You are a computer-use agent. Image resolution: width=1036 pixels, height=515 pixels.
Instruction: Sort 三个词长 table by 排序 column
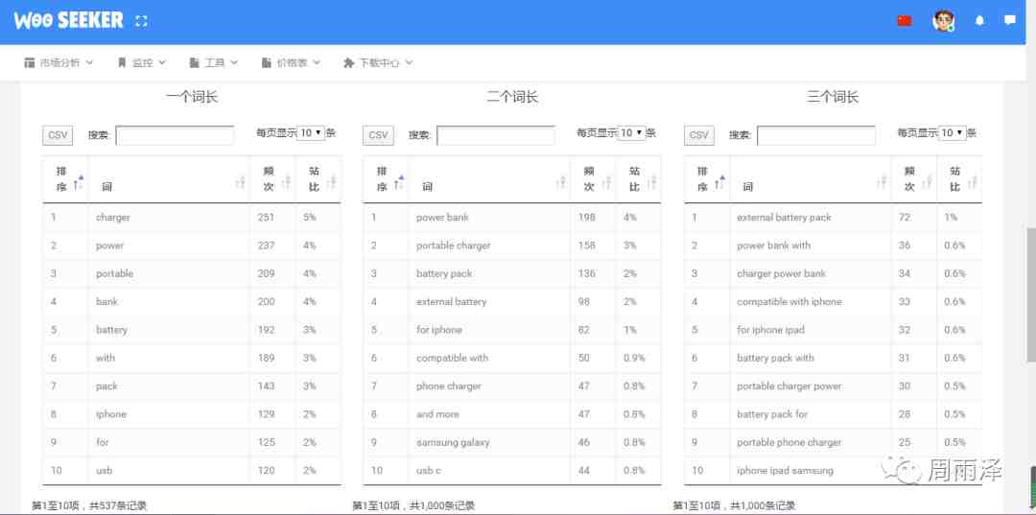pyautogui.click(x=707, y=179)
